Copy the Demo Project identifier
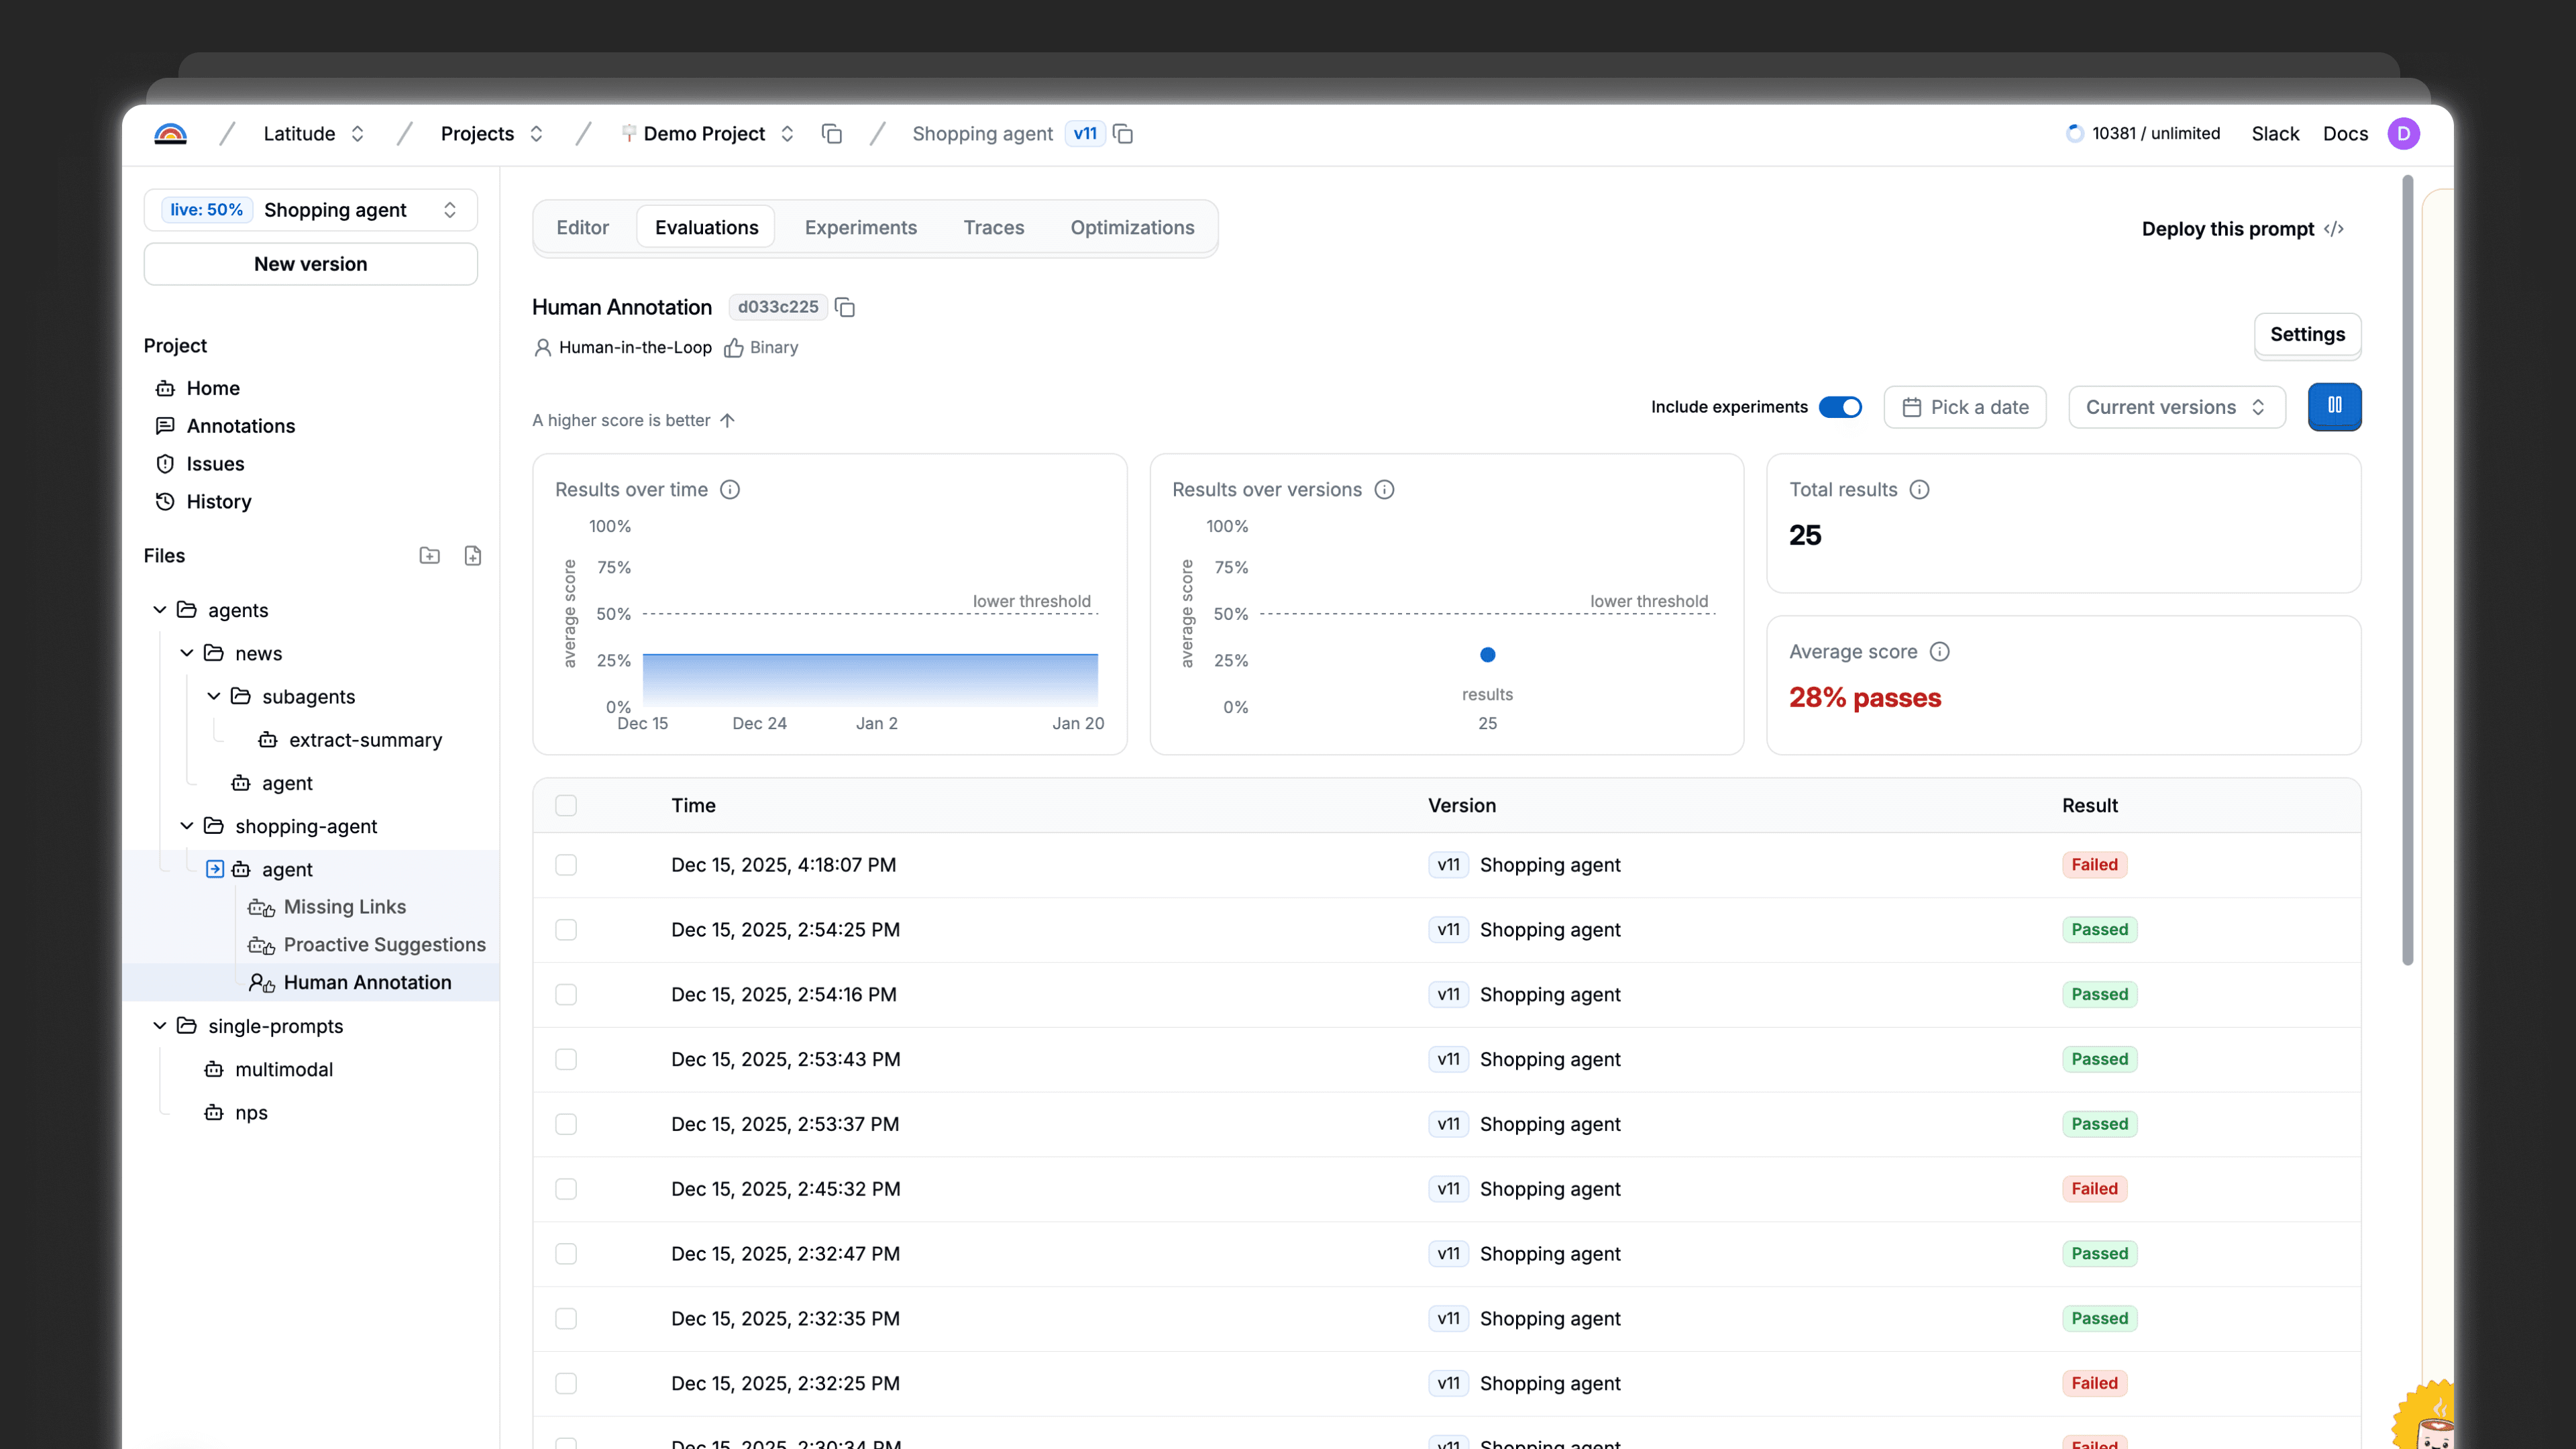 (831, 134)
